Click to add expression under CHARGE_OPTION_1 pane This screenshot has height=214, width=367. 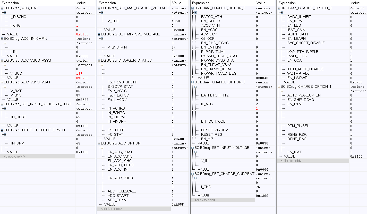click(x=313, y=161)
